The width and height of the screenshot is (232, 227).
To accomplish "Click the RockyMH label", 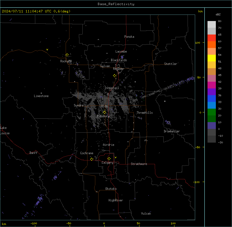I will [66, 61].
